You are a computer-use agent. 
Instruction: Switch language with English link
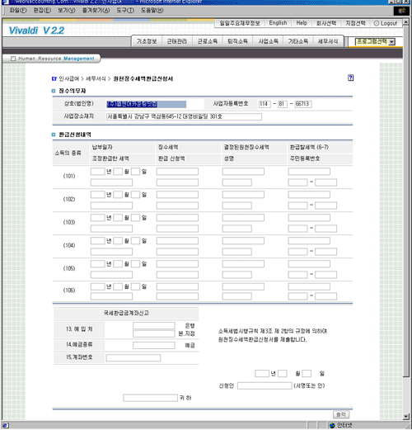click(278, 23)
